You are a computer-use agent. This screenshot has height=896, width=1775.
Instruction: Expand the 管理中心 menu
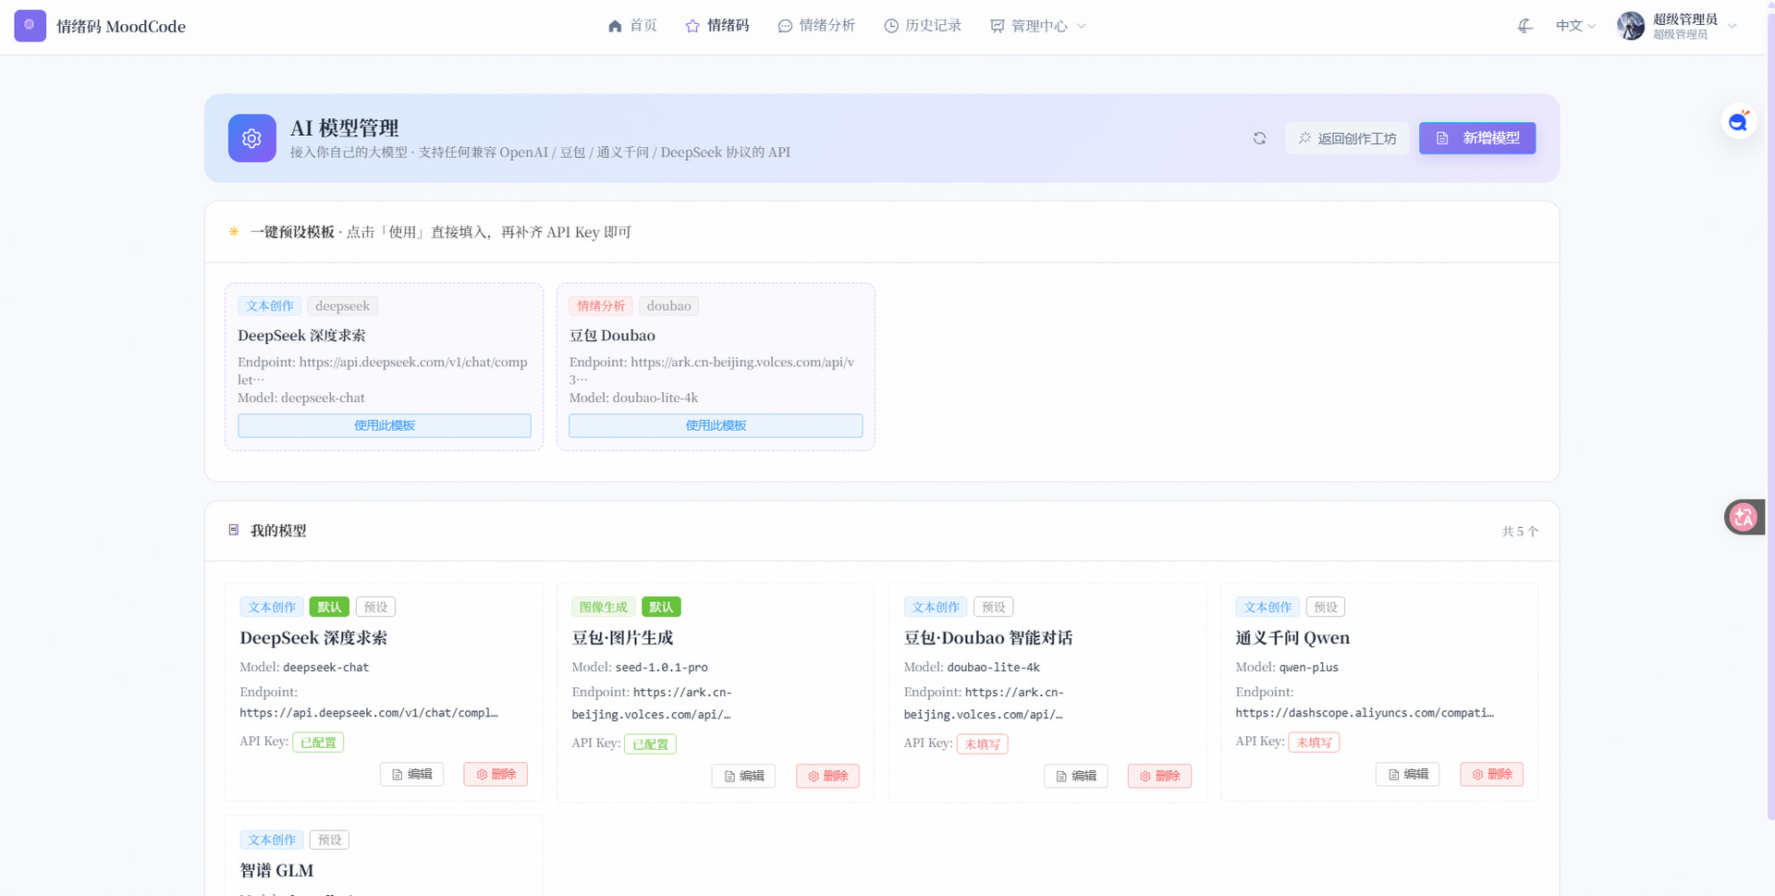coord(1038,26)
